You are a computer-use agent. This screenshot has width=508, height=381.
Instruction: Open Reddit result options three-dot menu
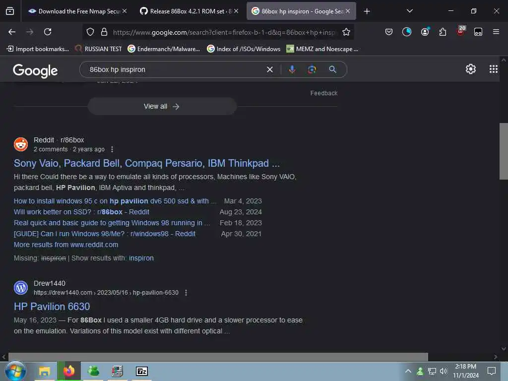[x=112, y=149]
